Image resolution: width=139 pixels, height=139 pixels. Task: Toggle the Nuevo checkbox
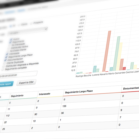(11, 39)
